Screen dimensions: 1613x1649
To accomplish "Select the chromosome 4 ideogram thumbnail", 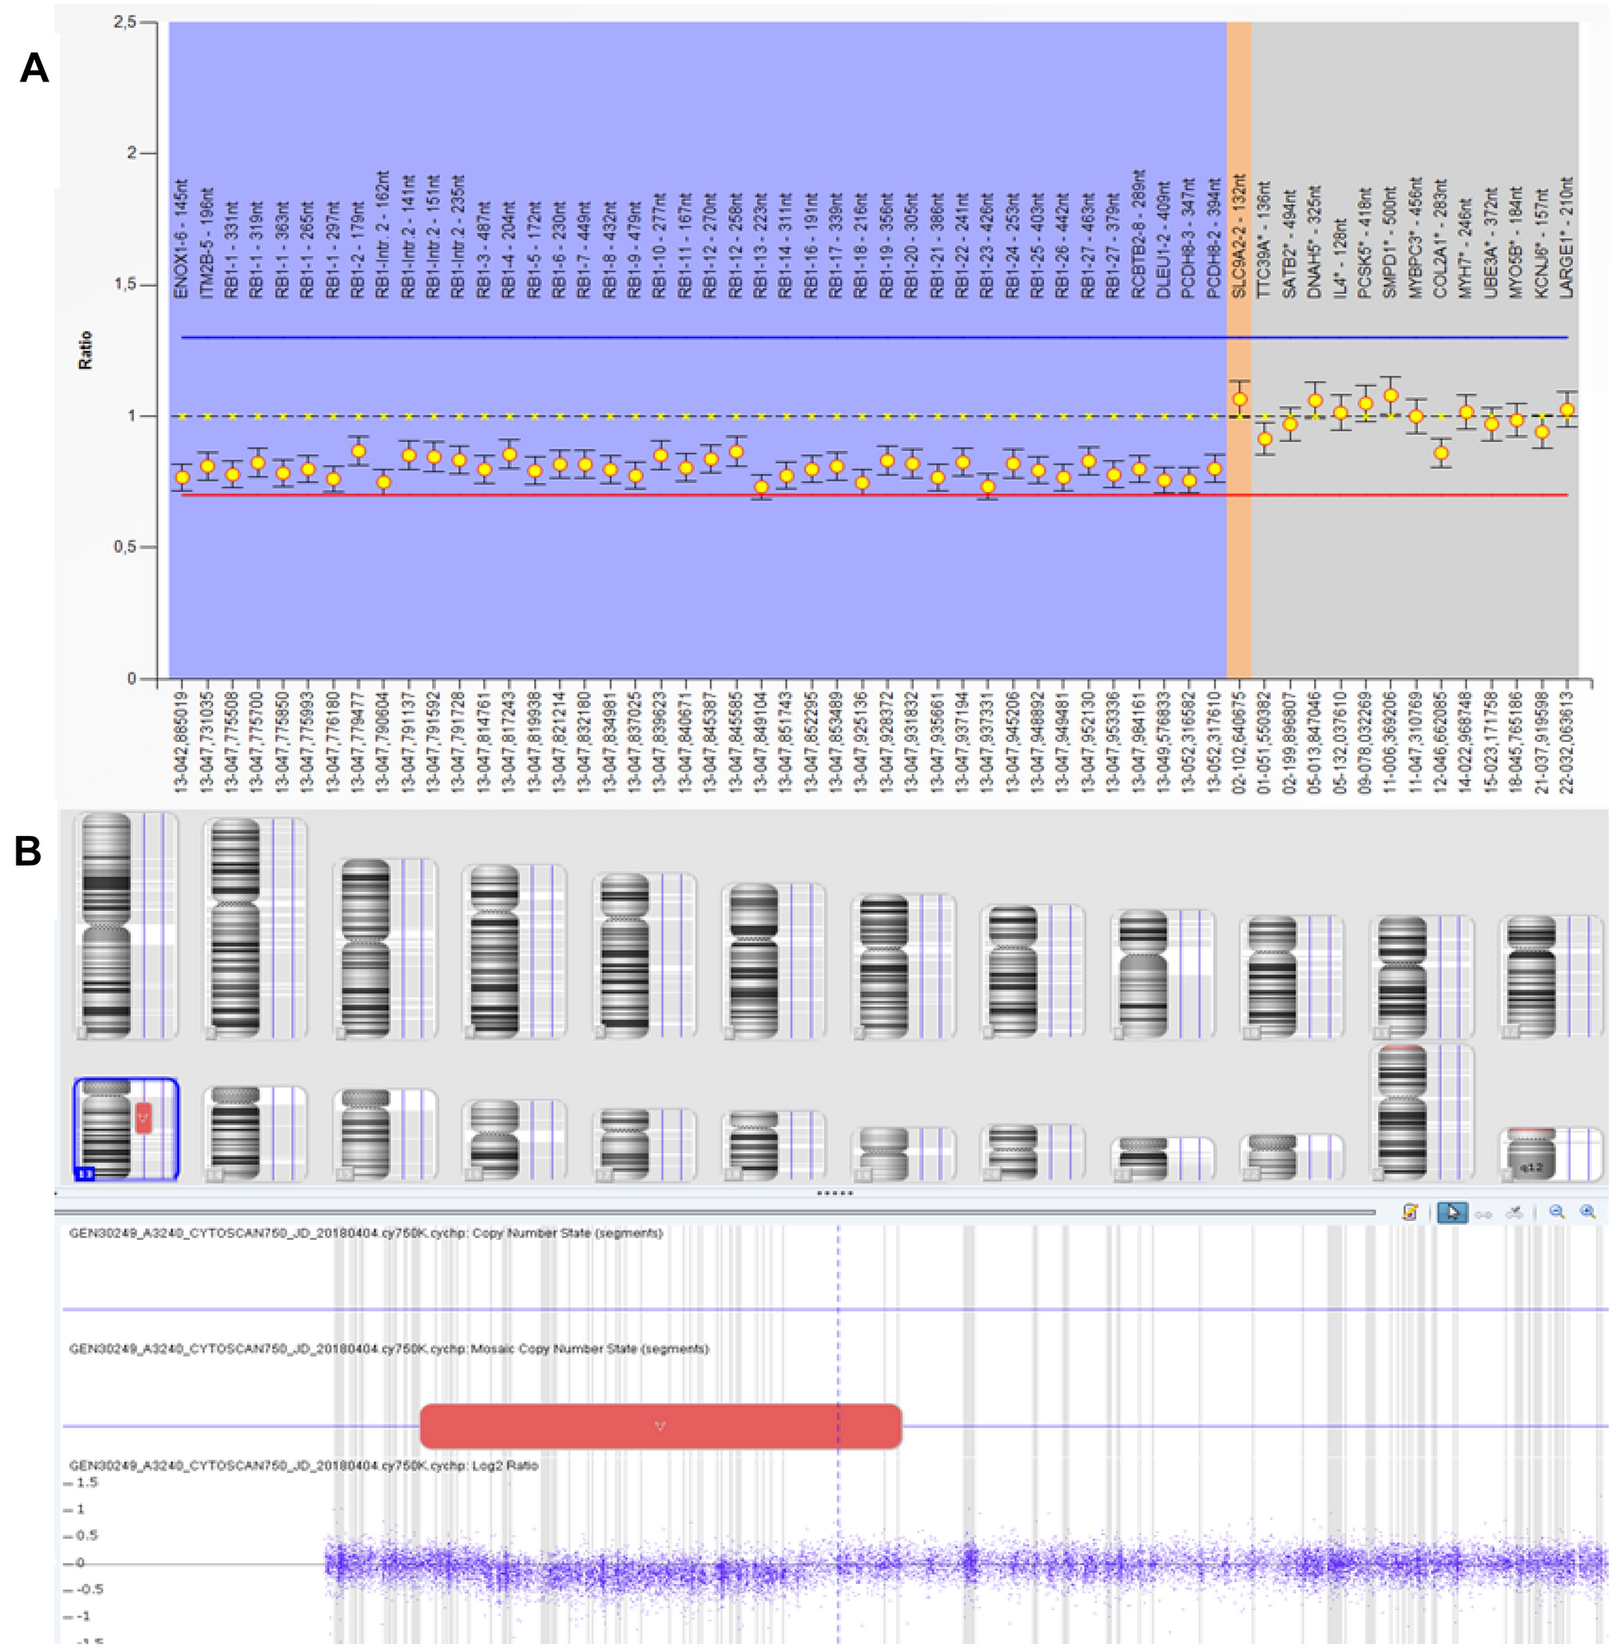I will point(514,950).
